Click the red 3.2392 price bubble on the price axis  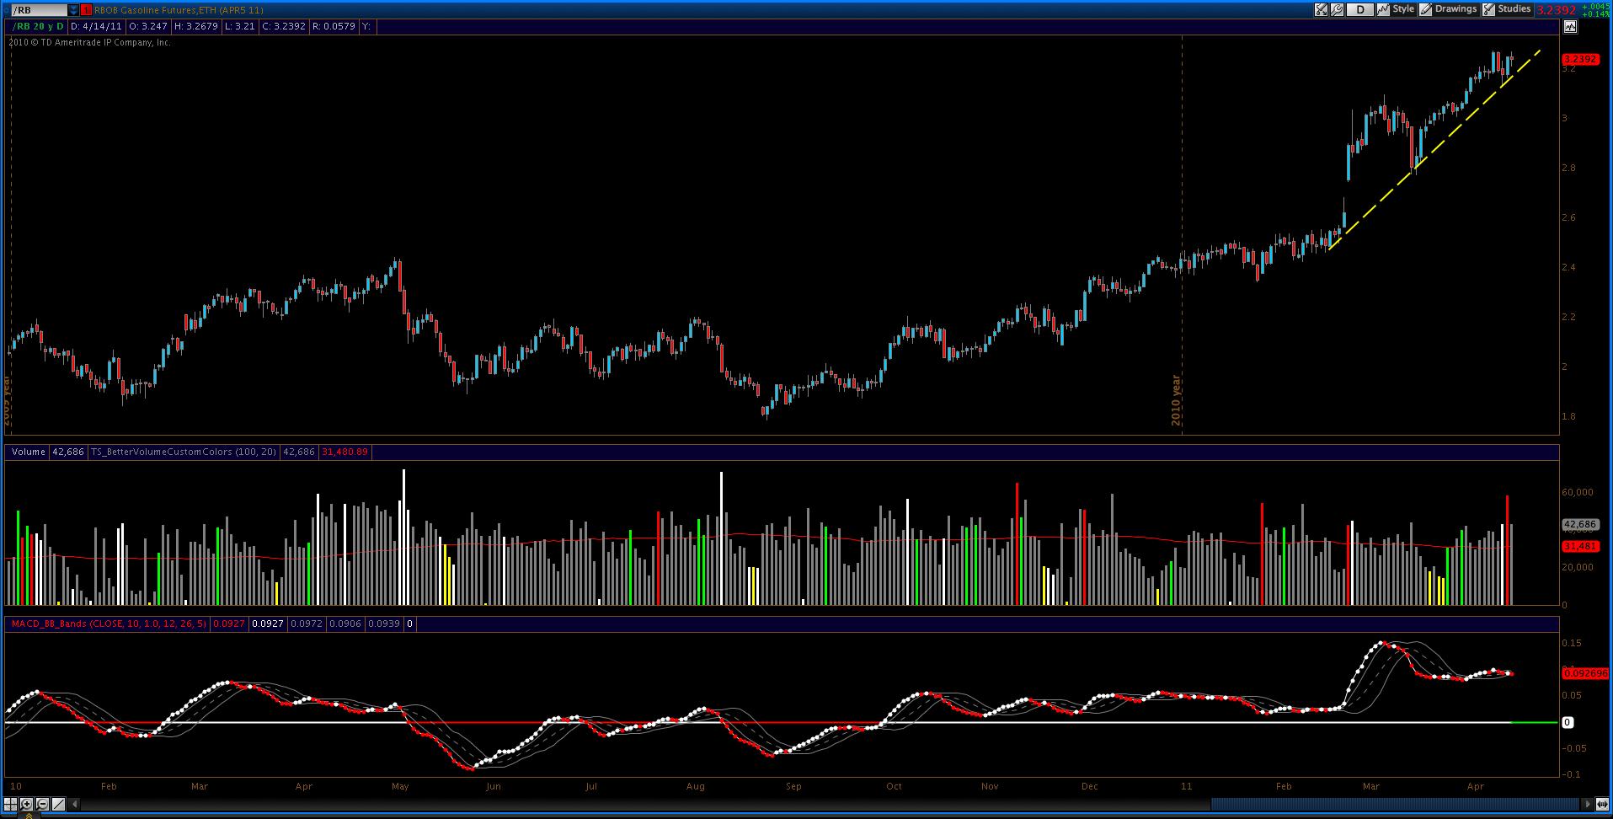[1579, 60]
